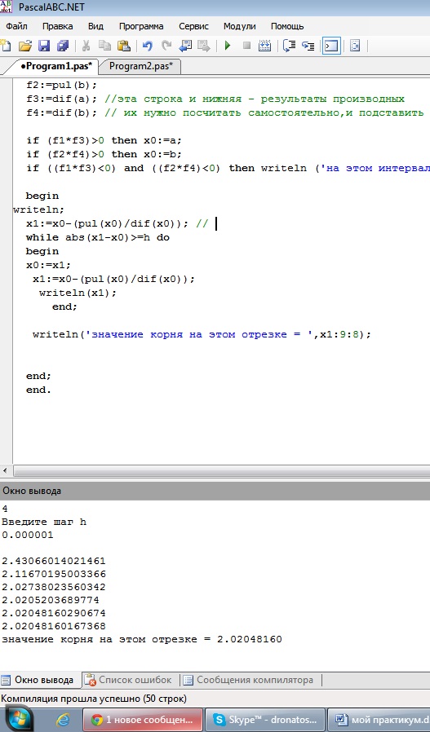Click the output line 'Введите шаг h'
Image resolution: width=430 pixels, height=732 pixels.
(44, 522)
